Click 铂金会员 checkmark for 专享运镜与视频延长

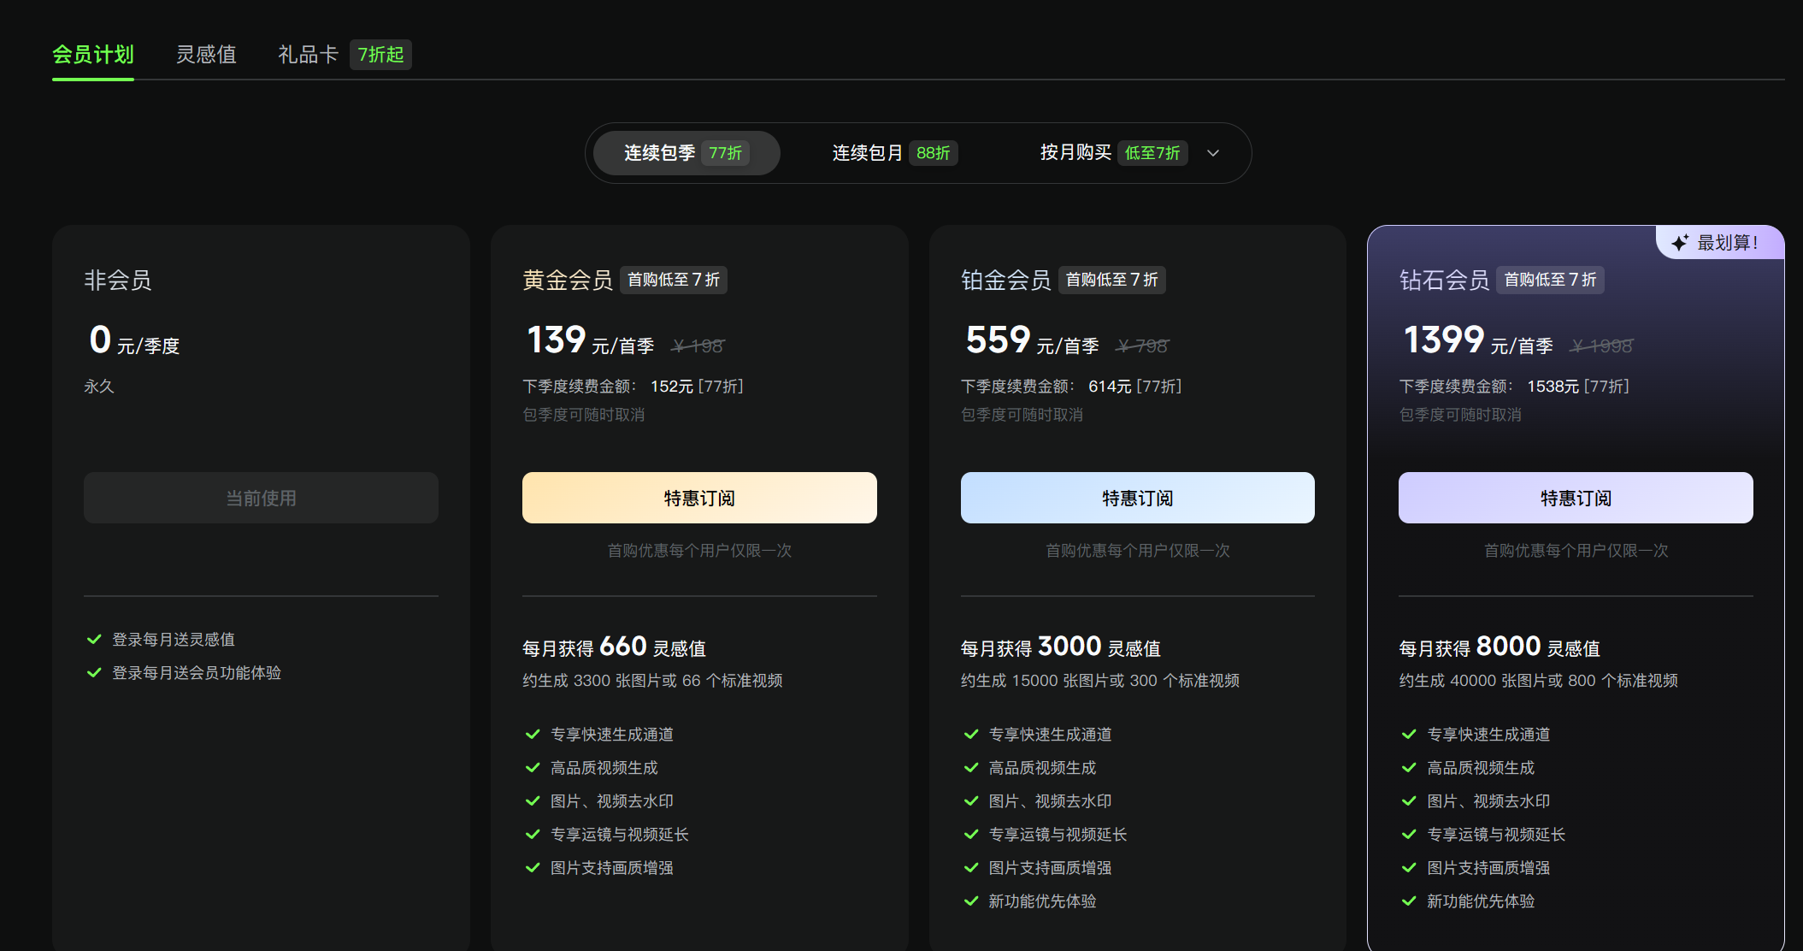pos(971,834)
